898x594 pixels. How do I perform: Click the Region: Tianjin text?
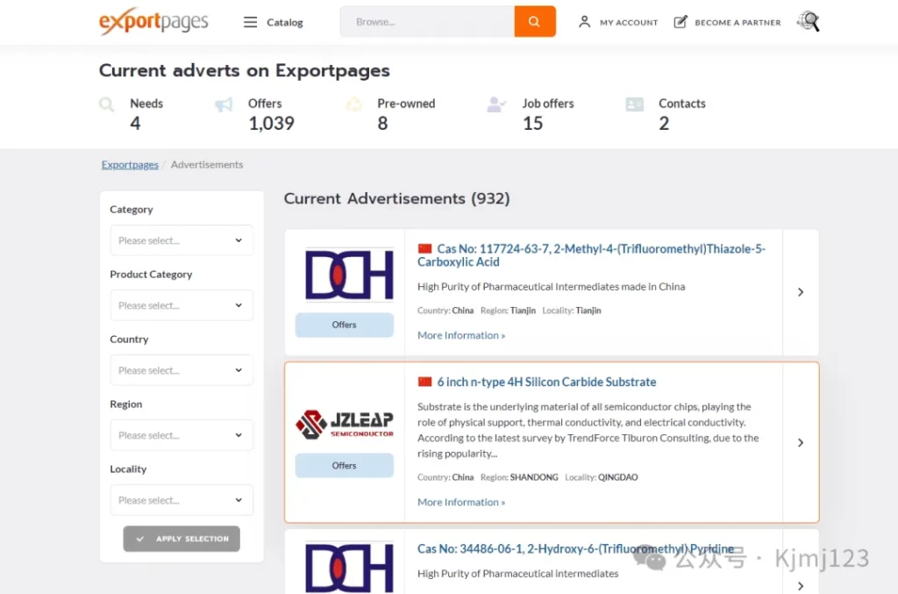point(508,311)
